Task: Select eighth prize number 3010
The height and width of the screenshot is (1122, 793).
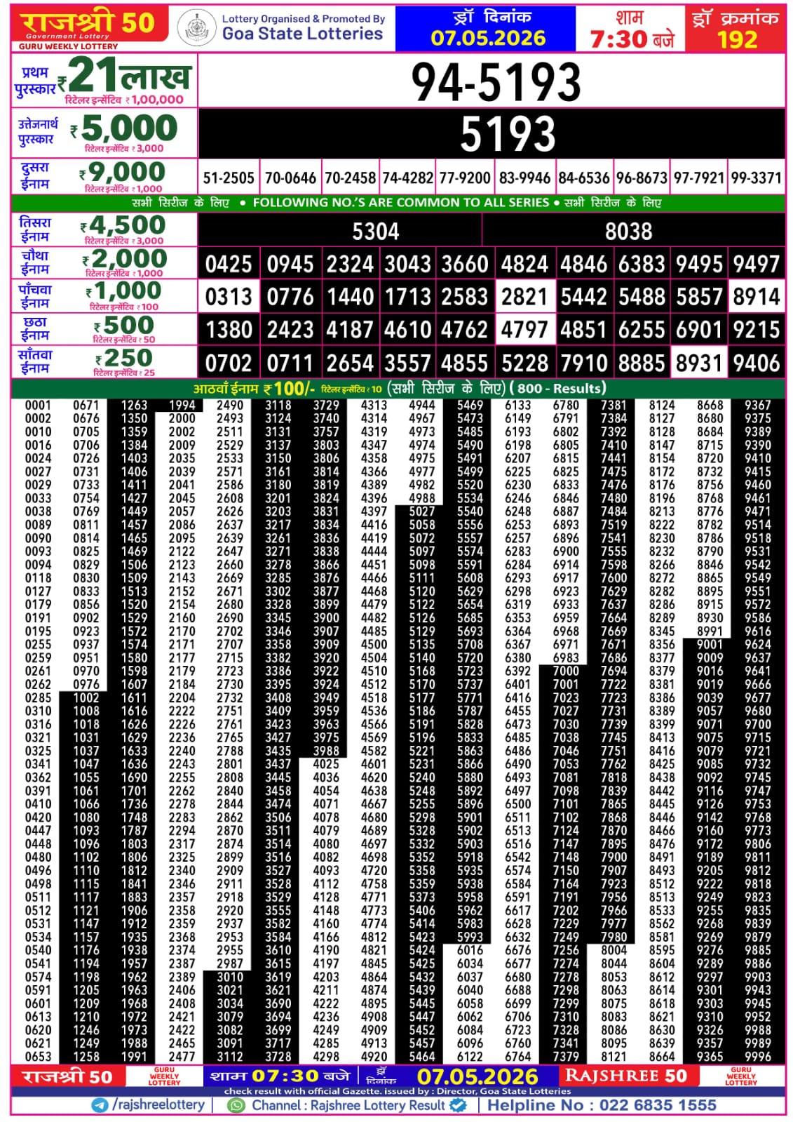Action: coord(230,977)
